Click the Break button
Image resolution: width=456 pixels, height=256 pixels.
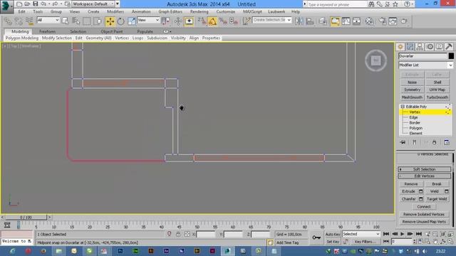[437, 184]
